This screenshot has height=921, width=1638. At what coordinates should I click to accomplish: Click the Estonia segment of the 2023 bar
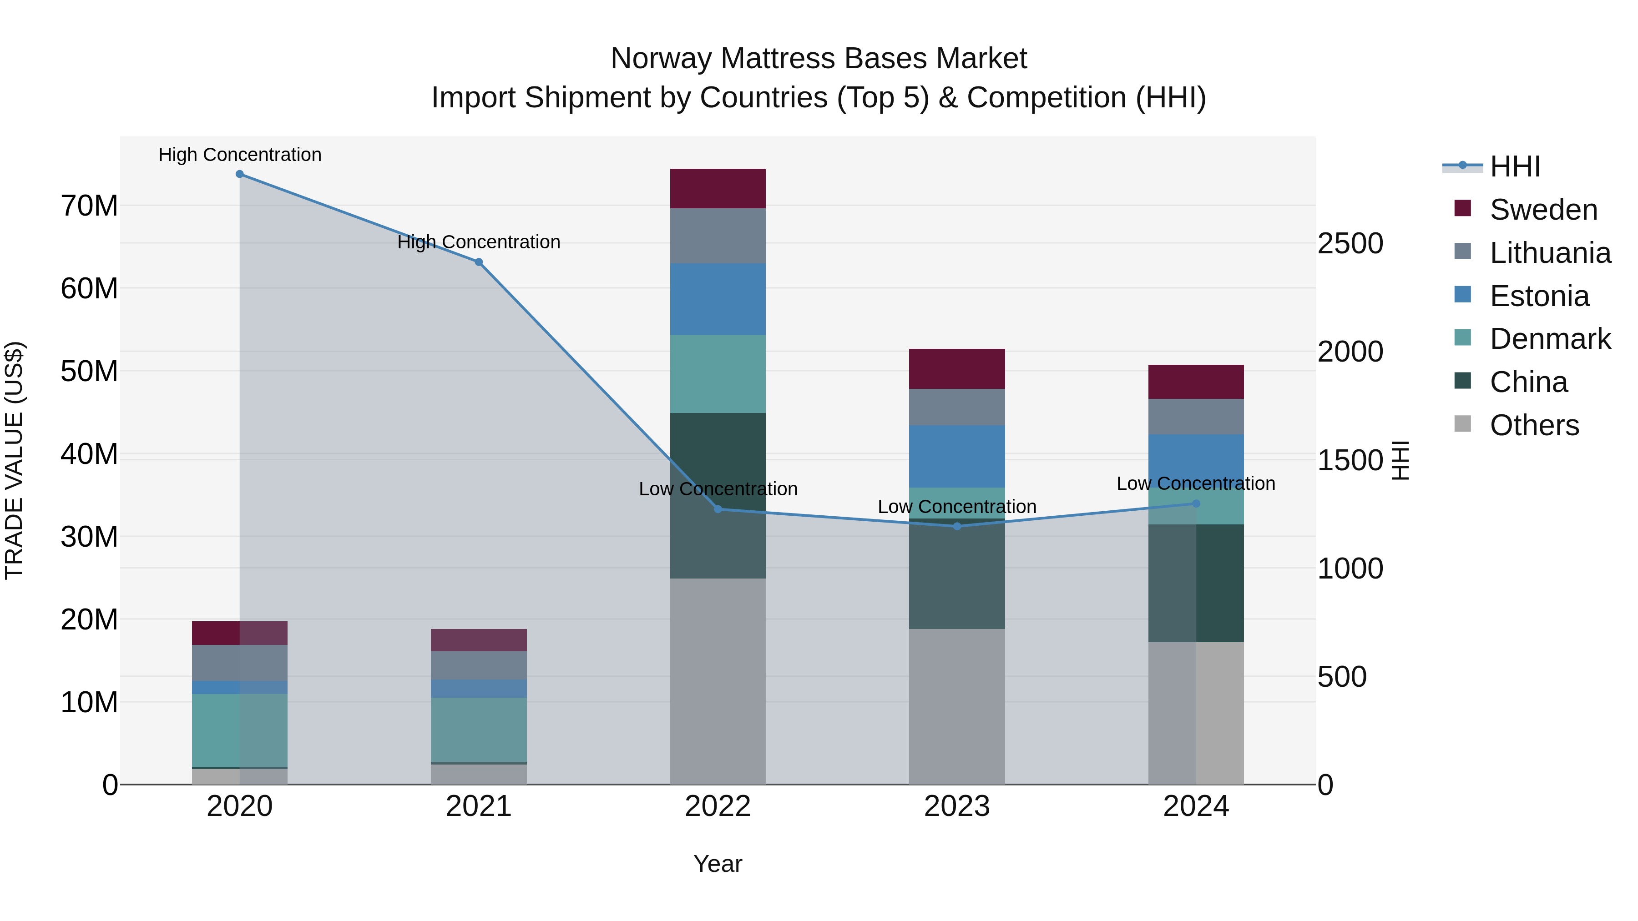957,456
